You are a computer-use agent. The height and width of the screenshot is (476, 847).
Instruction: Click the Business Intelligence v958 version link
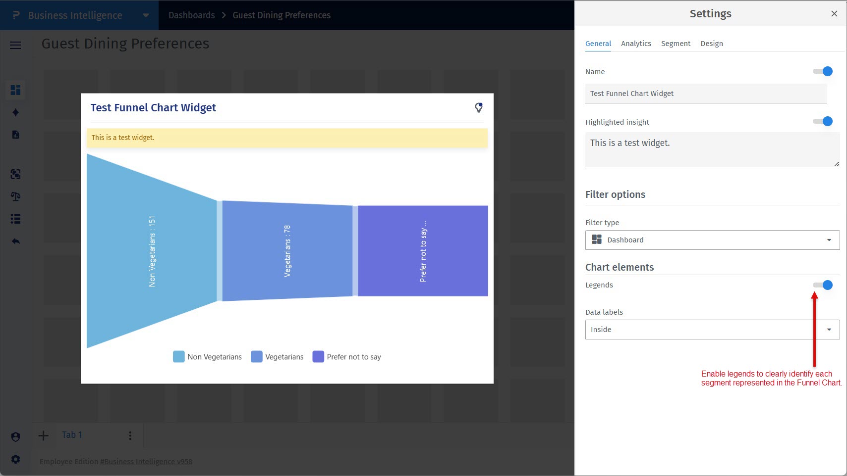click(146, 462)
